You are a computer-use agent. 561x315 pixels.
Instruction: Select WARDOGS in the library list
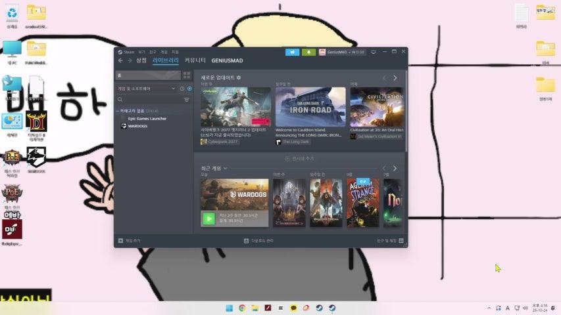pos(137,126)
